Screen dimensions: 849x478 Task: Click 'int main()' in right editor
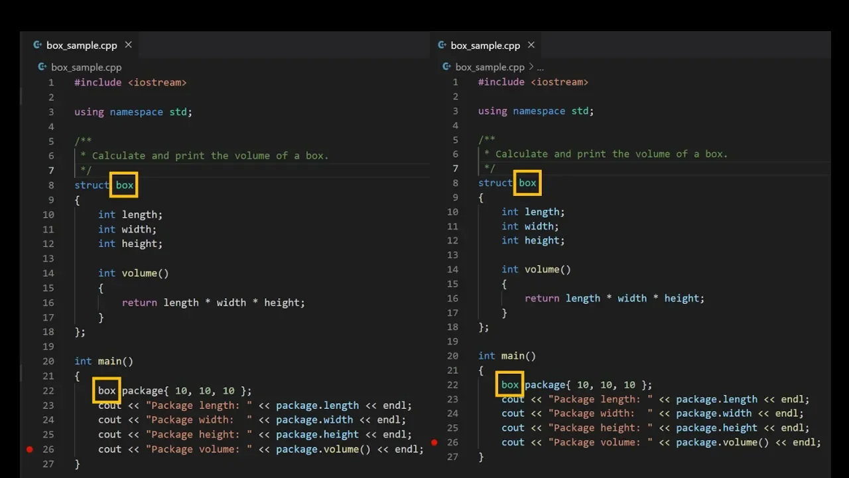tap(507, 356)
